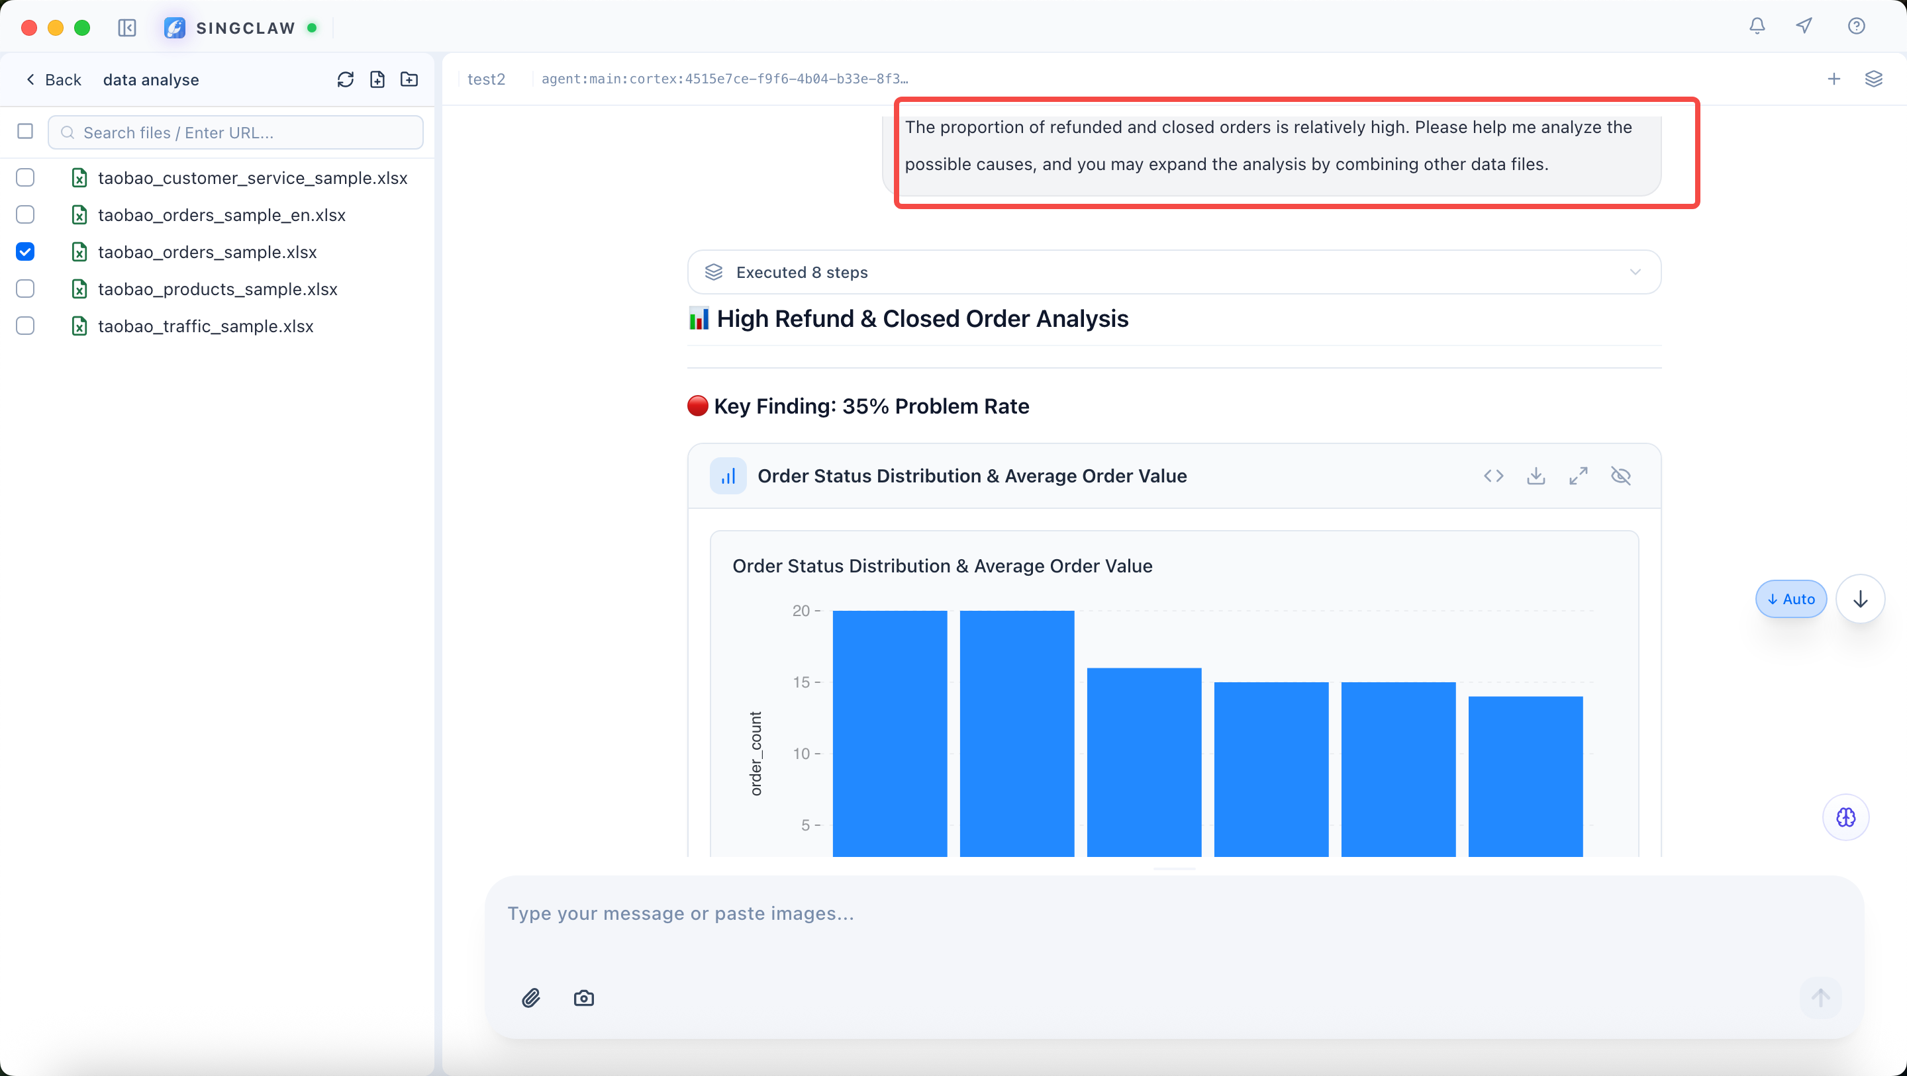Check taobao_customer_service_sample.xlsx checkbox

tap(25, 177)
